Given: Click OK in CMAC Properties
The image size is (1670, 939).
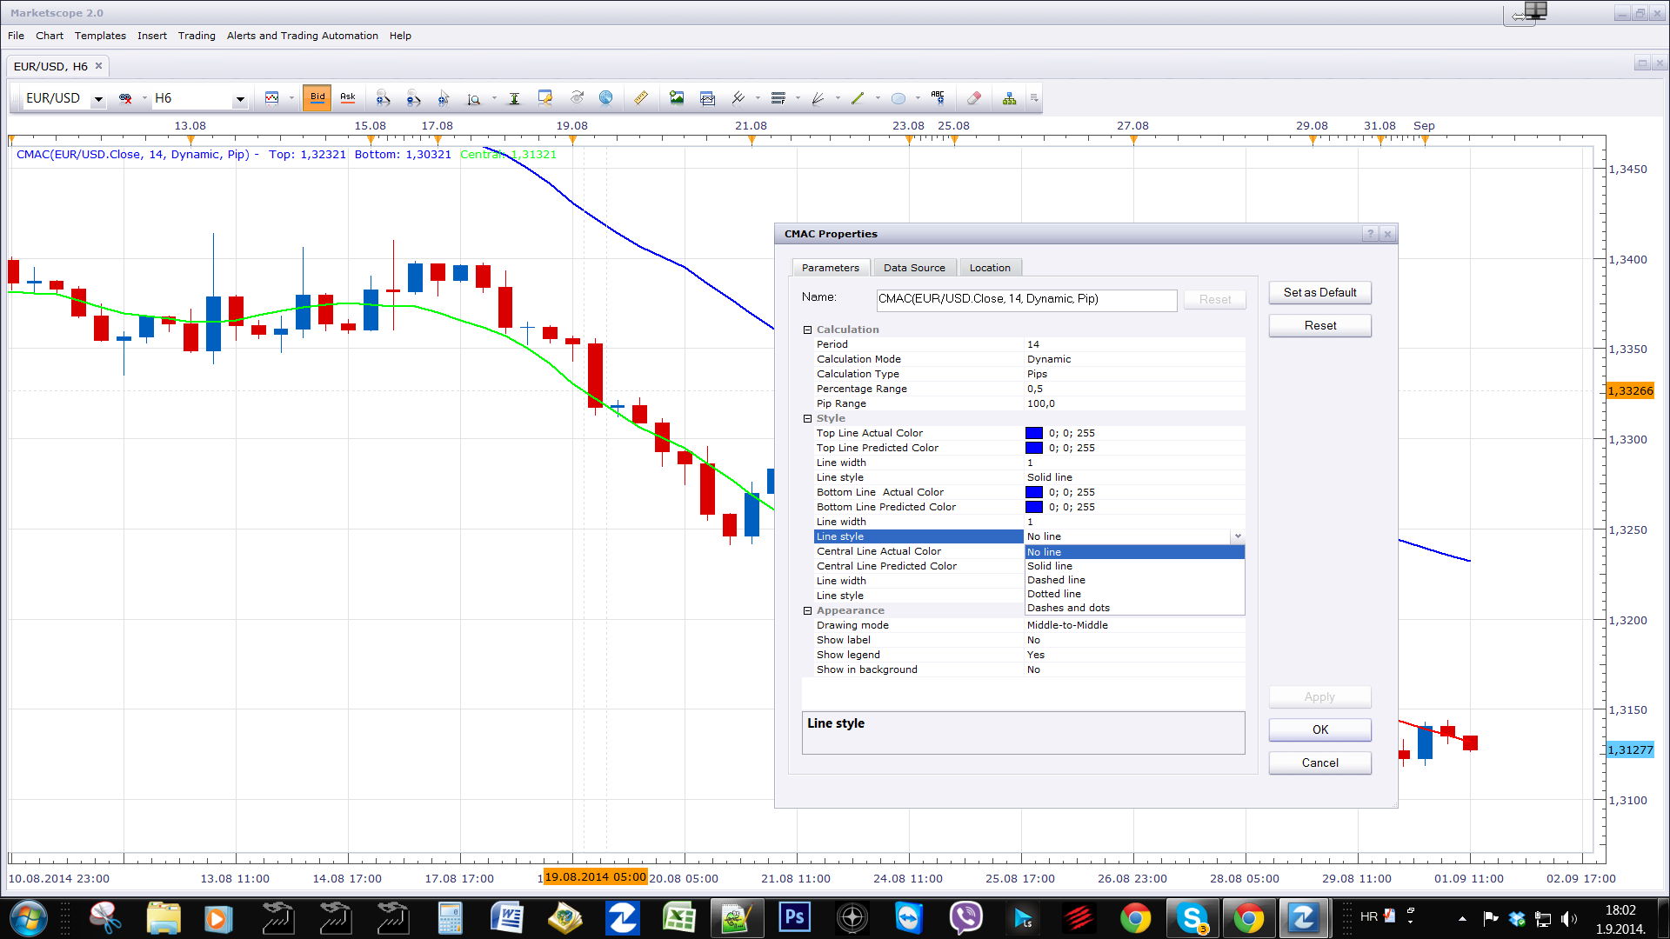Looking at the screenshot, I should coord(1319,730).
